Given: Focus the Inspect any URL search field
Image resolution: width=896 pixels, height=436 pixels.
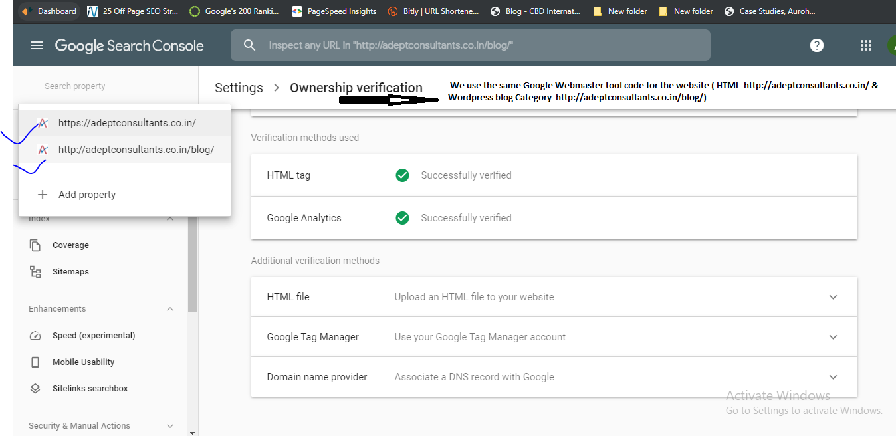Looking at the screenshot, I should [x=471, y=45].
